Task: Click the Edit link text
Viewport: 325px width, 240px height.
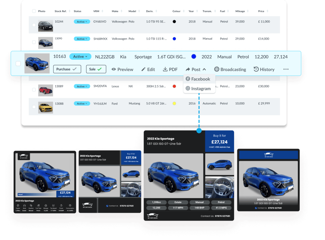Action: click(x=151, y=69)
